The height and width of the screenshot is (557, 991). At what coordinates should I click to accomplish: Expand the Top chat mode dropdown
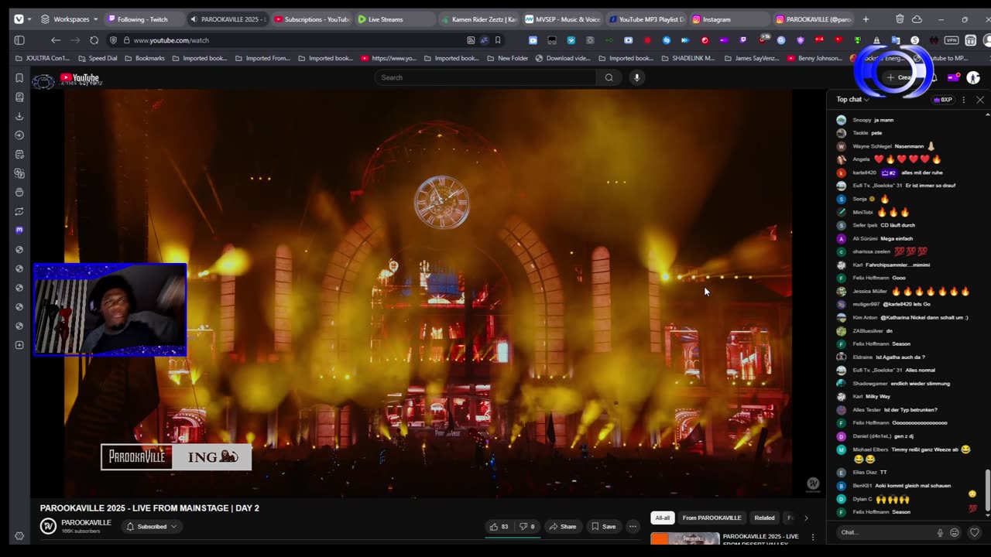click(x=852, y=99)
